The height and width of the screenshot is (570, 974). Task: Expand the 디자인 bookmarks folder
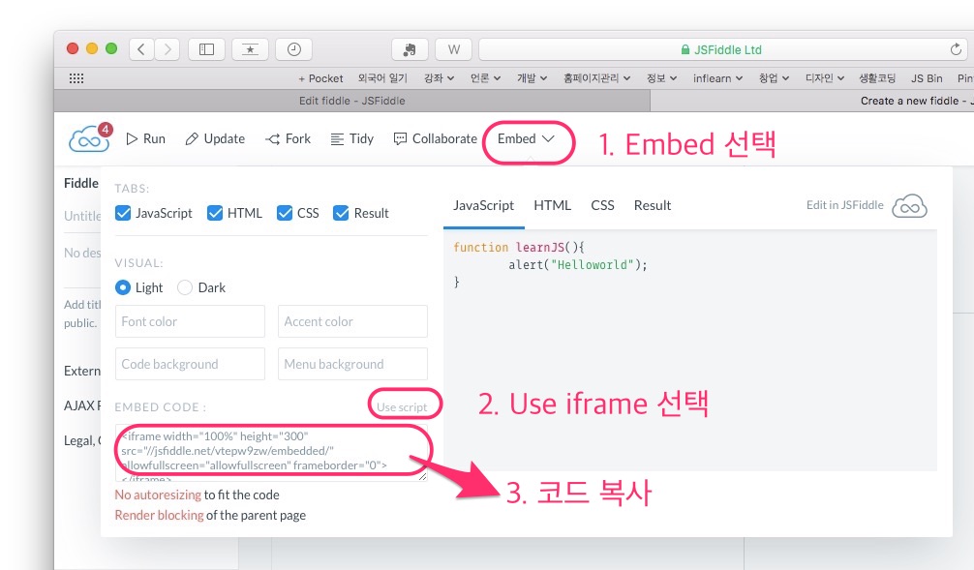[825, 78]
